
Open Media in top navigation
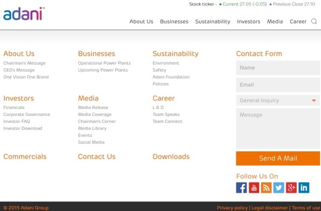(275, 21)
